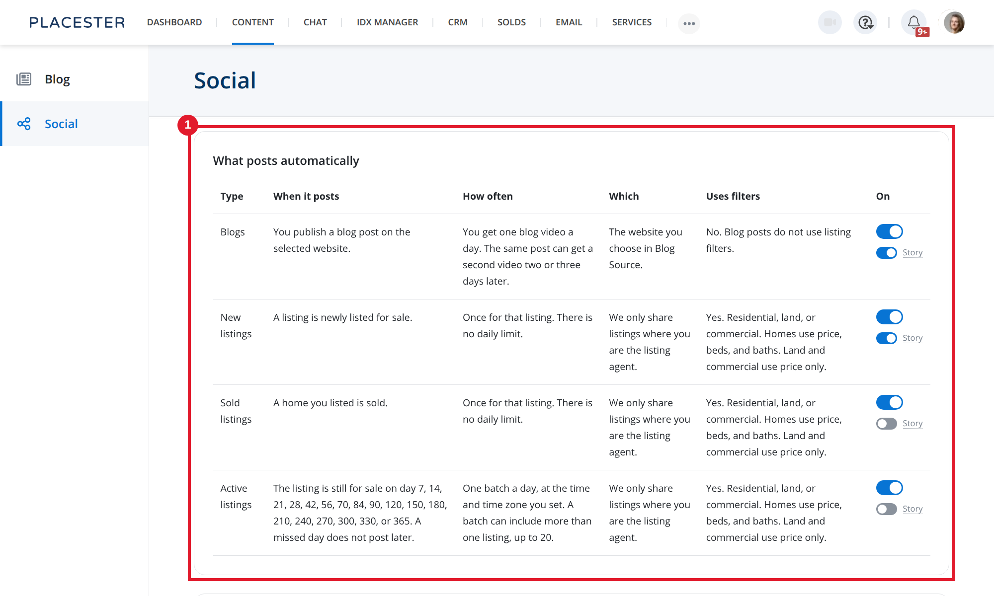This screenshot has width=994, height=596.
Task: Click the 'Social' page title
Action: (x=225, y=80)
